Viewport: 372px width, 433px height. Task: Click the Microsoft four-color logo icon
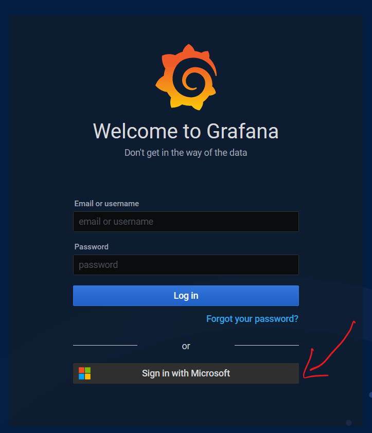click(x=84, y=373)
